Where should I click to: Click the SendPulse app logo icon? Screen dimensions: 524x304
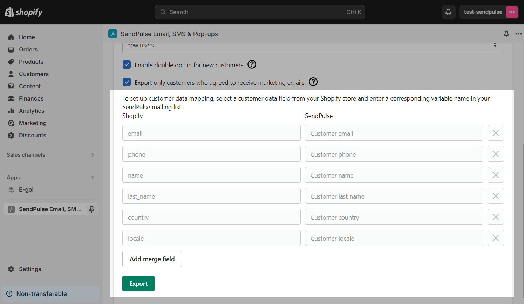pyautogui.click(x=113, y=34)
